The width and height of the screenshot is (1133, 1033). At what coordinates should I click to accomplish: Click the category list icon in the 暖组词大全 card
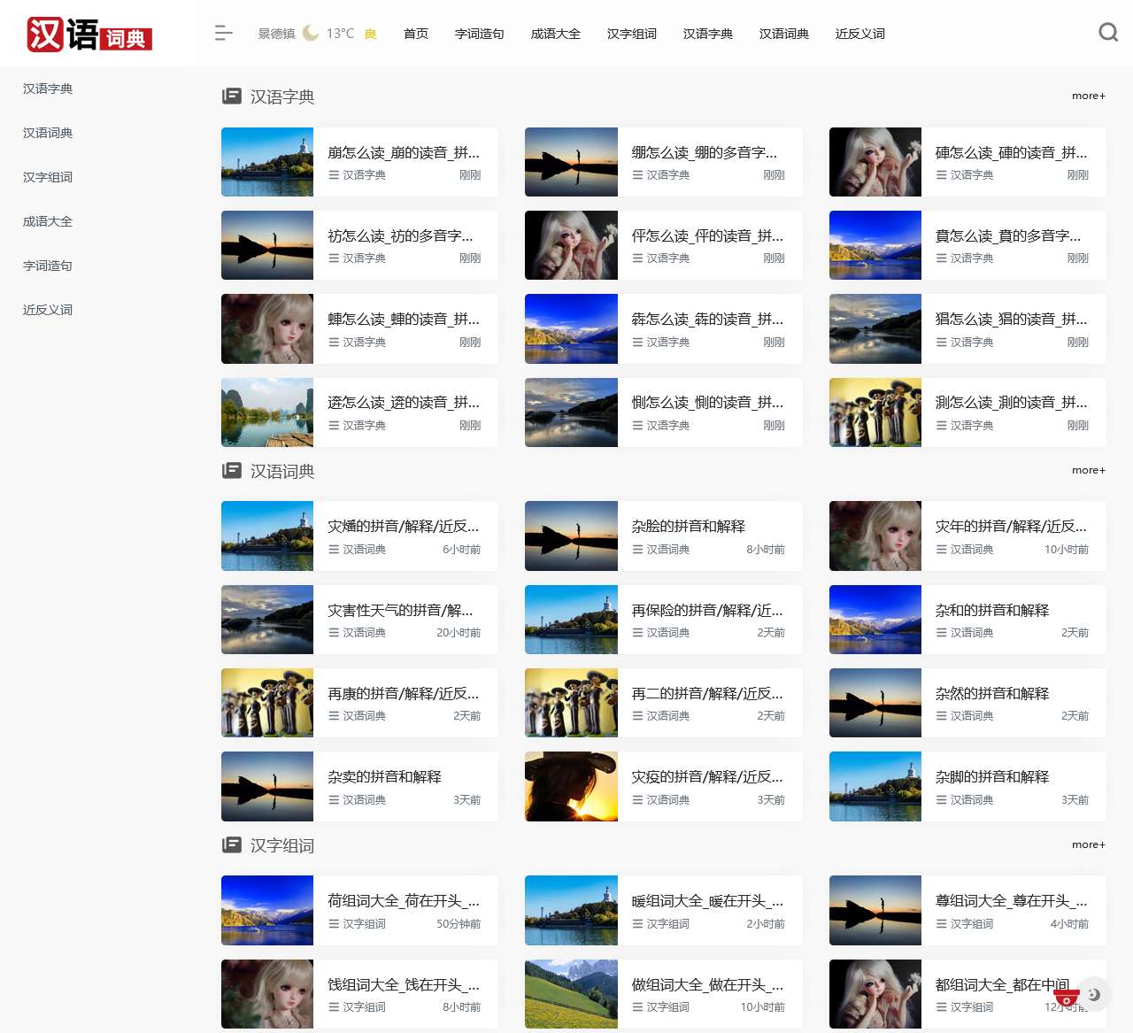tap(637, 924)
